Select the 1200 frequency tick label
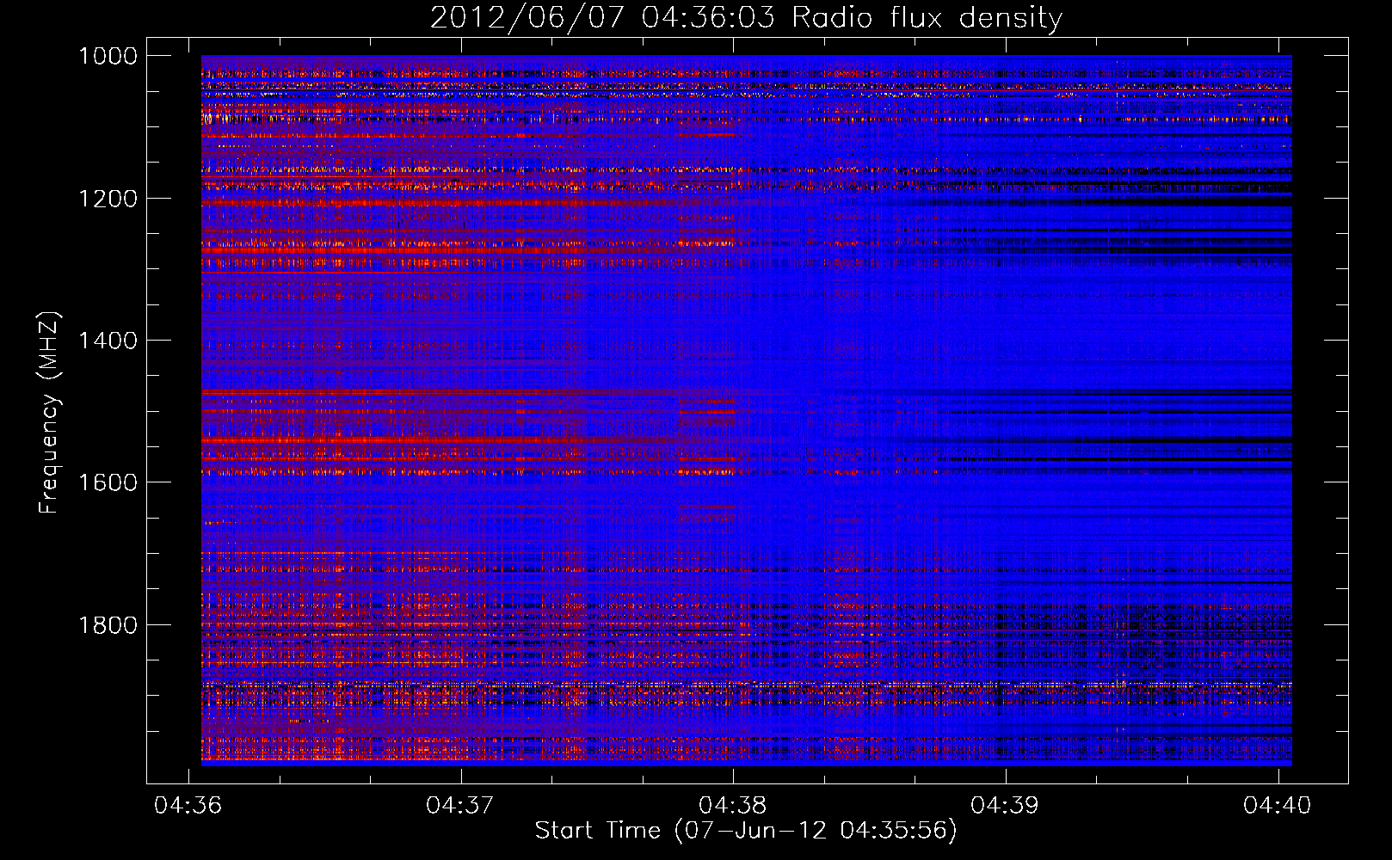1392x860 pixels. [x=108, y=199]
